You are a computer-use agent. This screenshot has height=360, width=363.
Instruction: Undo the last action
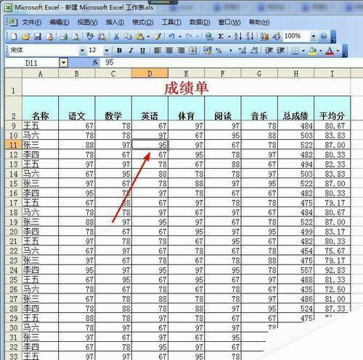(x=171, y=36)
